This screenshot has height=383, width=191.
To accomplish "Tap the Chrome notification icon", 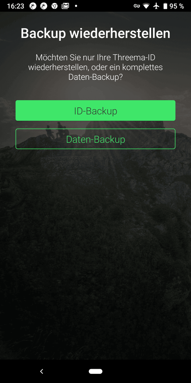I will (54, 6).
